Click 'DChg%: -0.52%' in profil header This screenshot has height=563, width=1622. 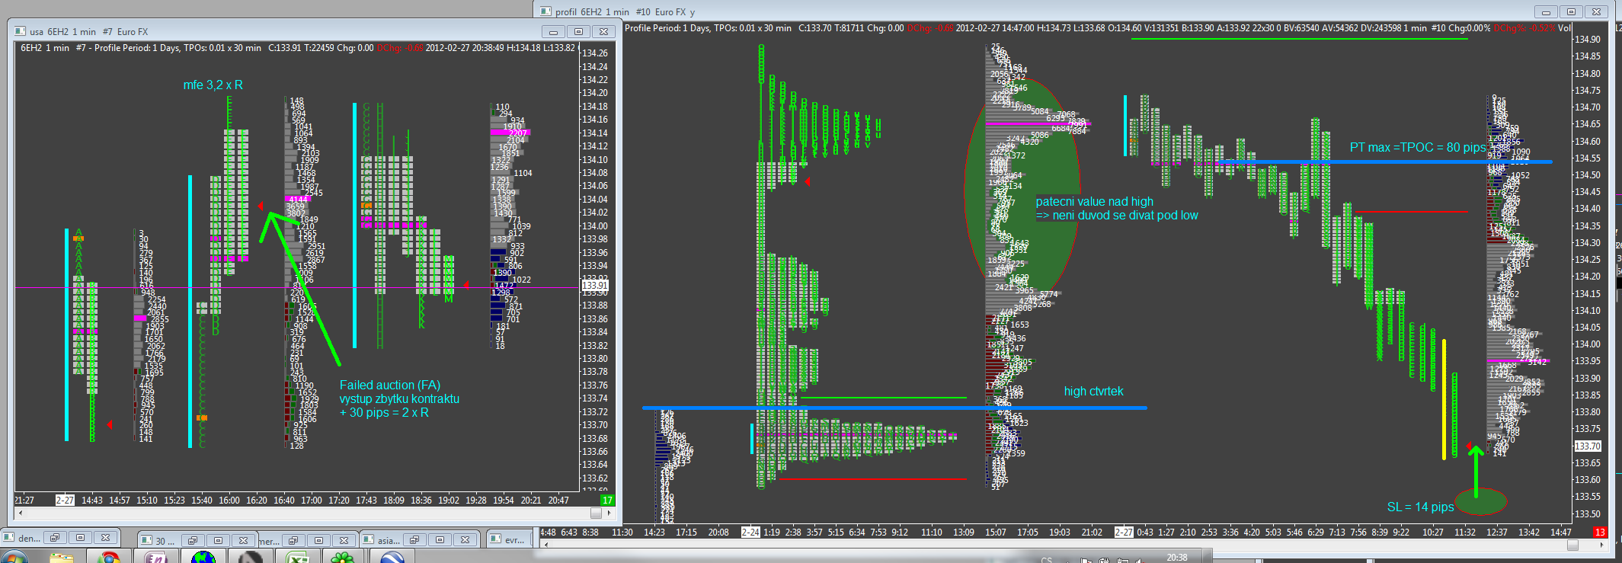click(1524, 28)
